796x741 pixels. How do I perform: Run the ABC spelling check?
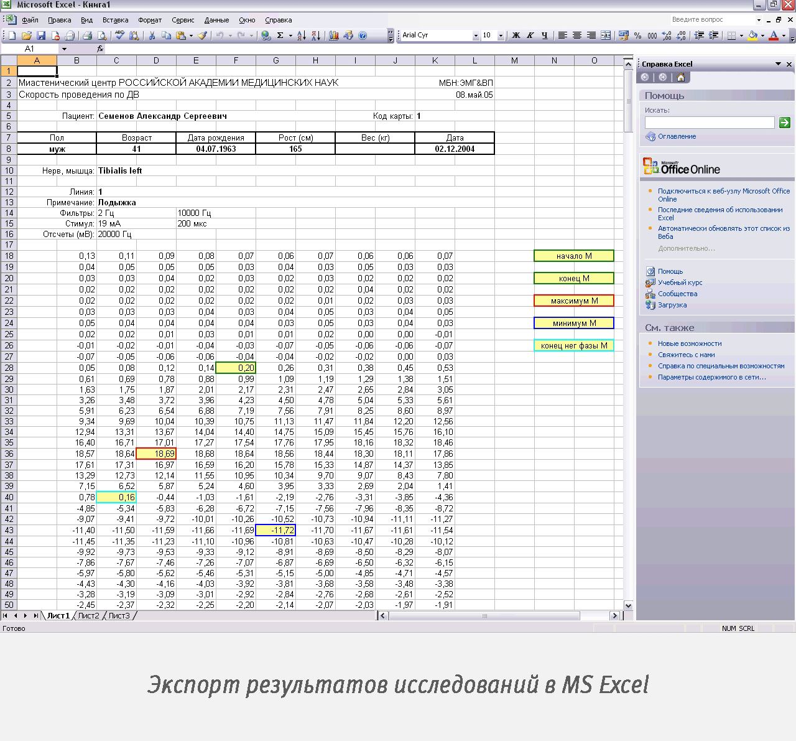pos(119,35)
